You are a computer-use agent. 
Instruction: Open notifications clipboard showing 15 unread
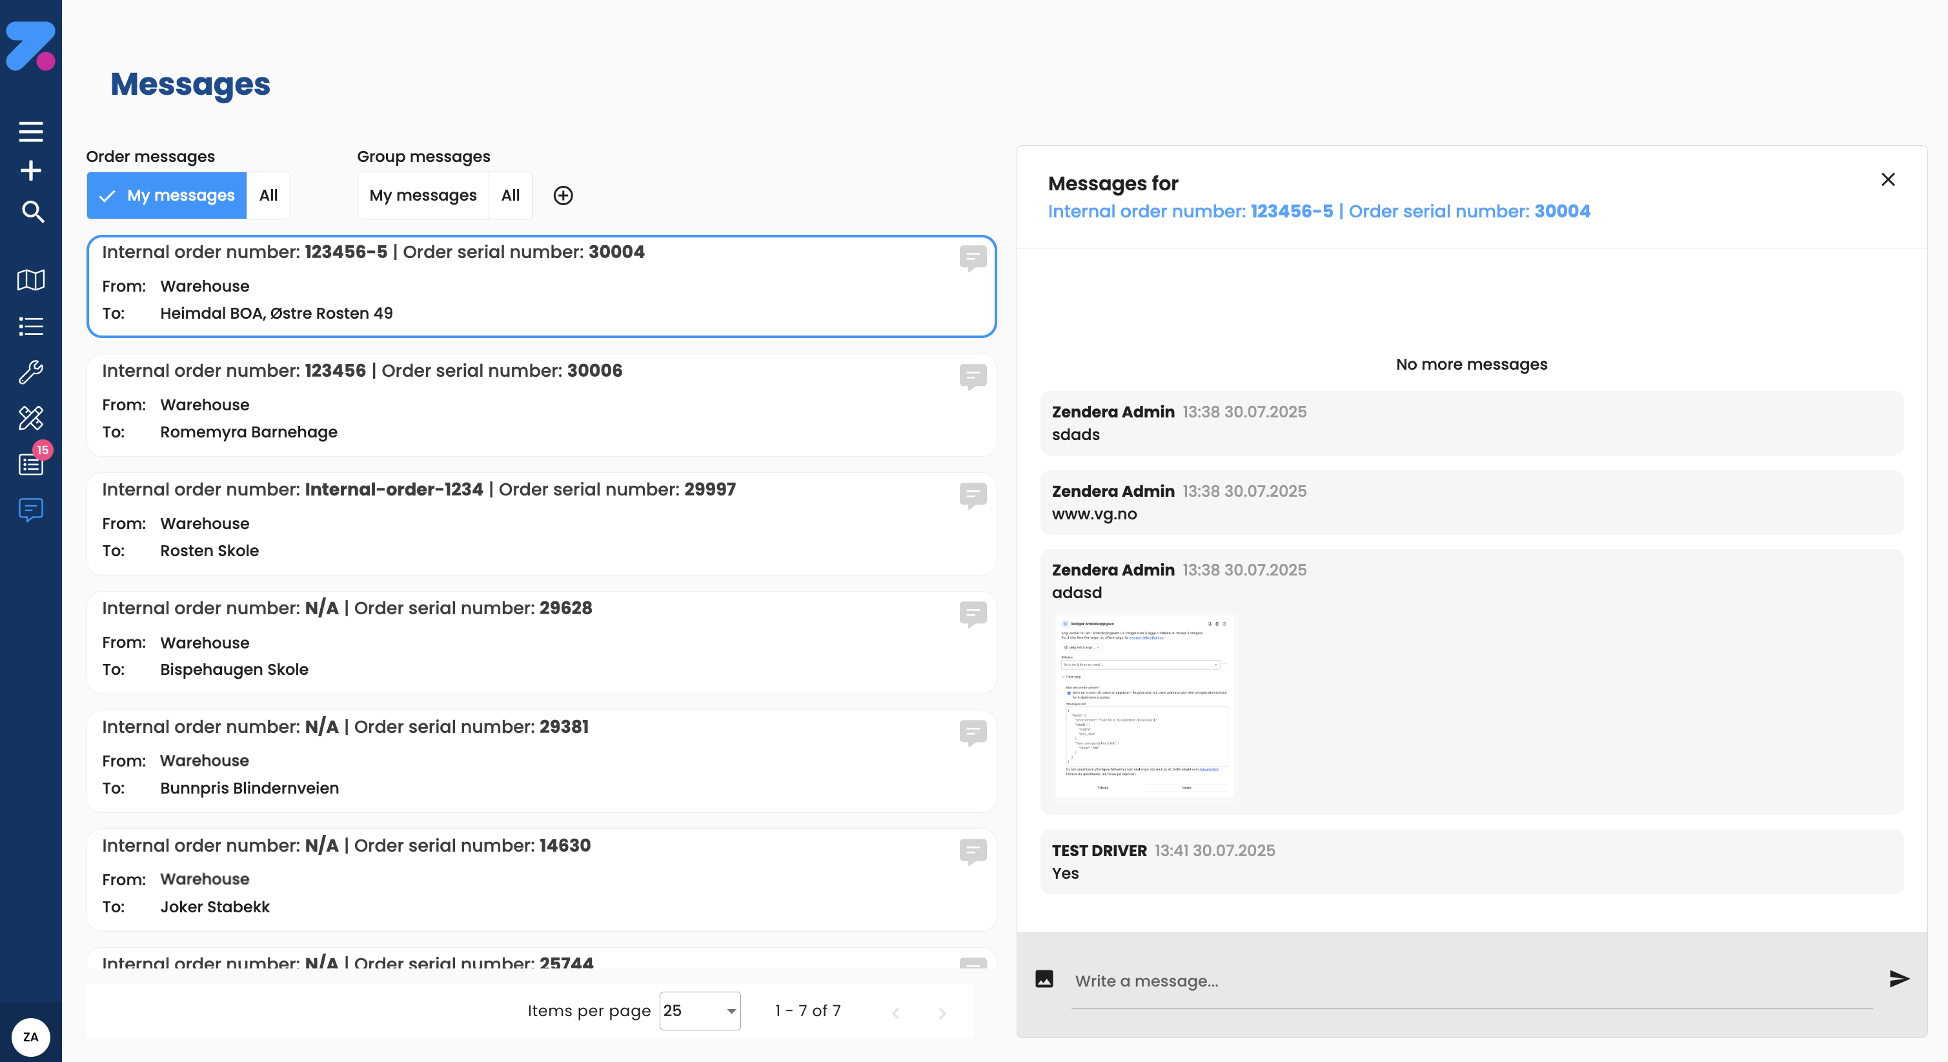click(31, 464)
